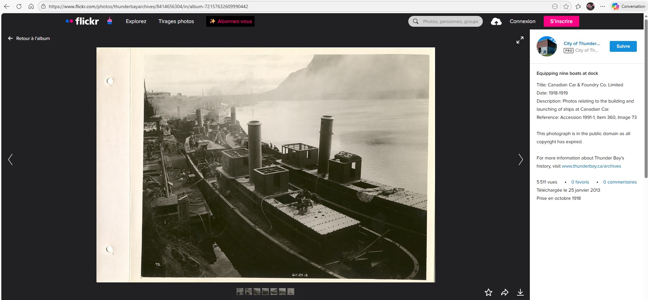Screen dimensions: 648x300
Task: Open browser profile avatar
Action: tap(590, 6)
